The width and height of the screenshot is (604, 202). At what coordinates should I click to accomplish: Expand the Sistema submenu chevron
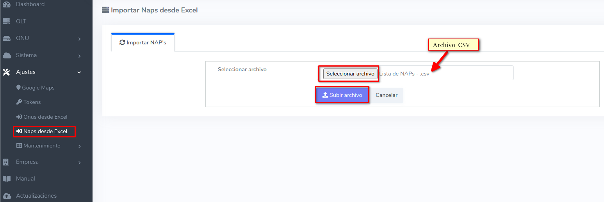tap(79, 56)
